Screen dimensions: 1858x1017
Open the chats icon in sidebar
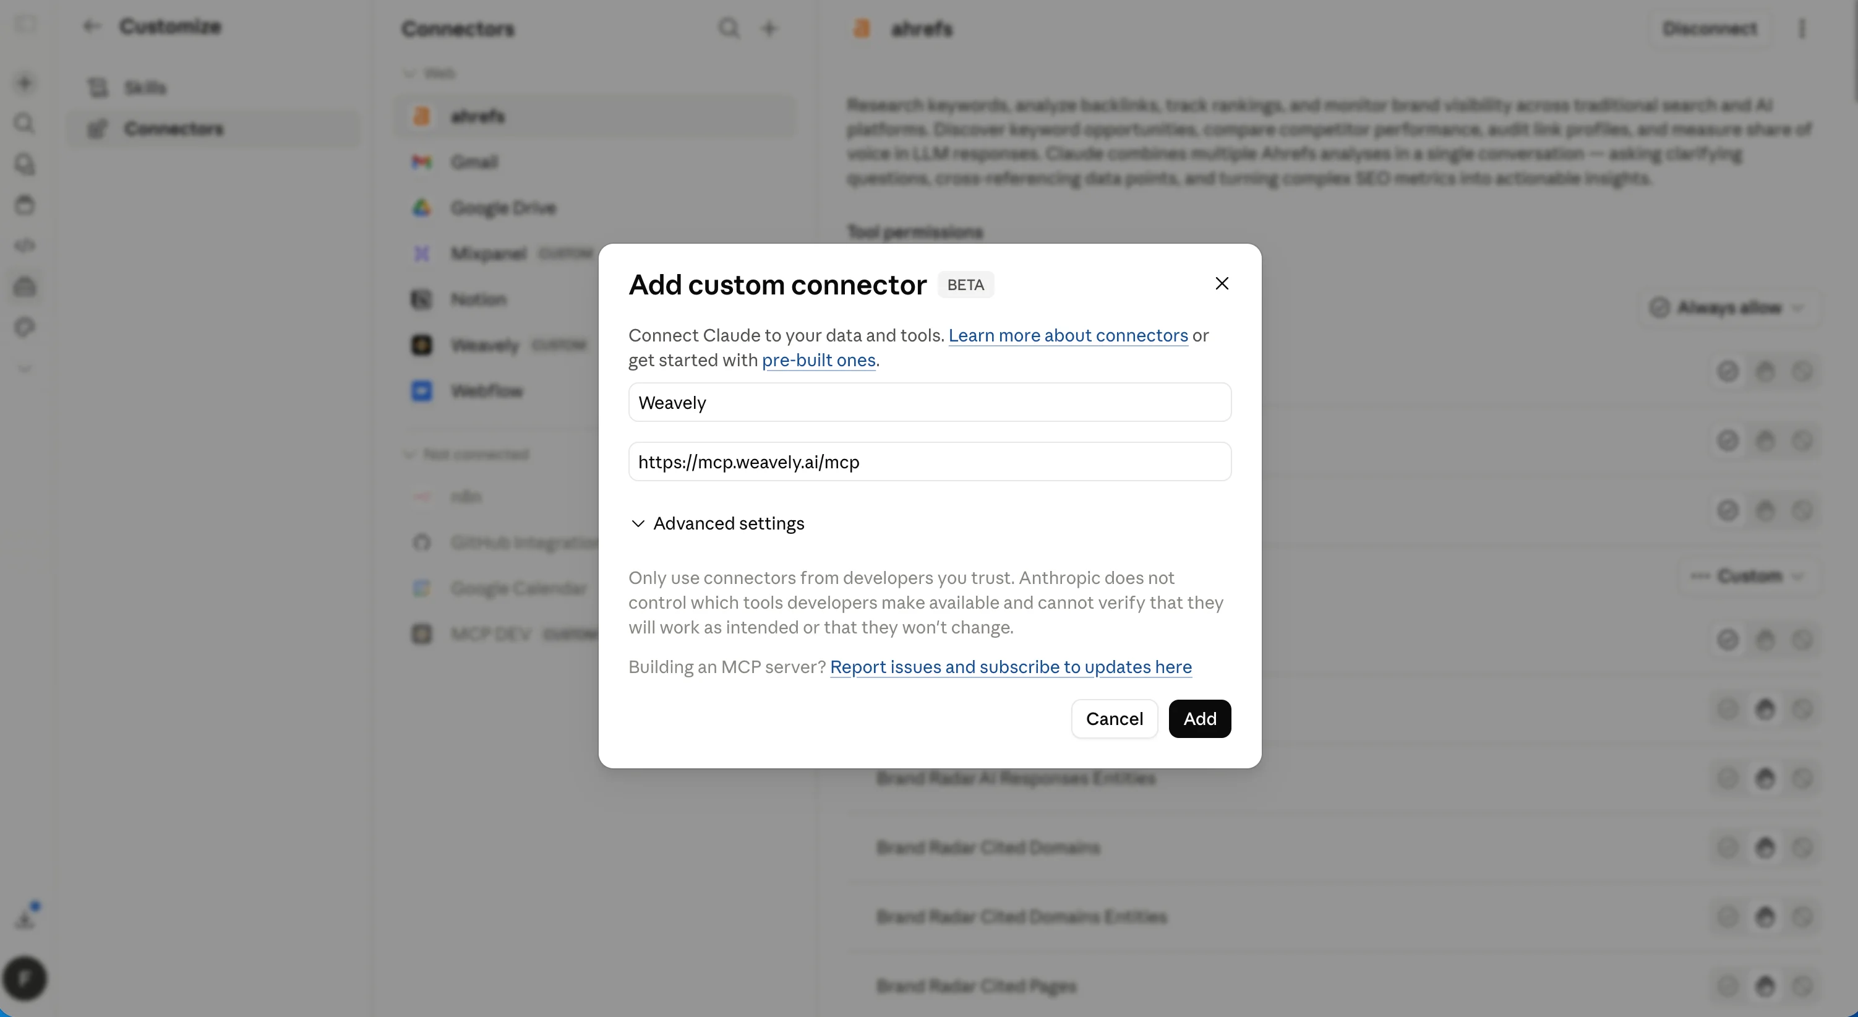[25, 165]
